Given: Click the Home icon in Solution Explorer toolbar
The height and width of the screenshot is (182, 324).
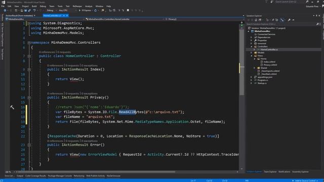Looking at the screenshot, I should 256,20.
